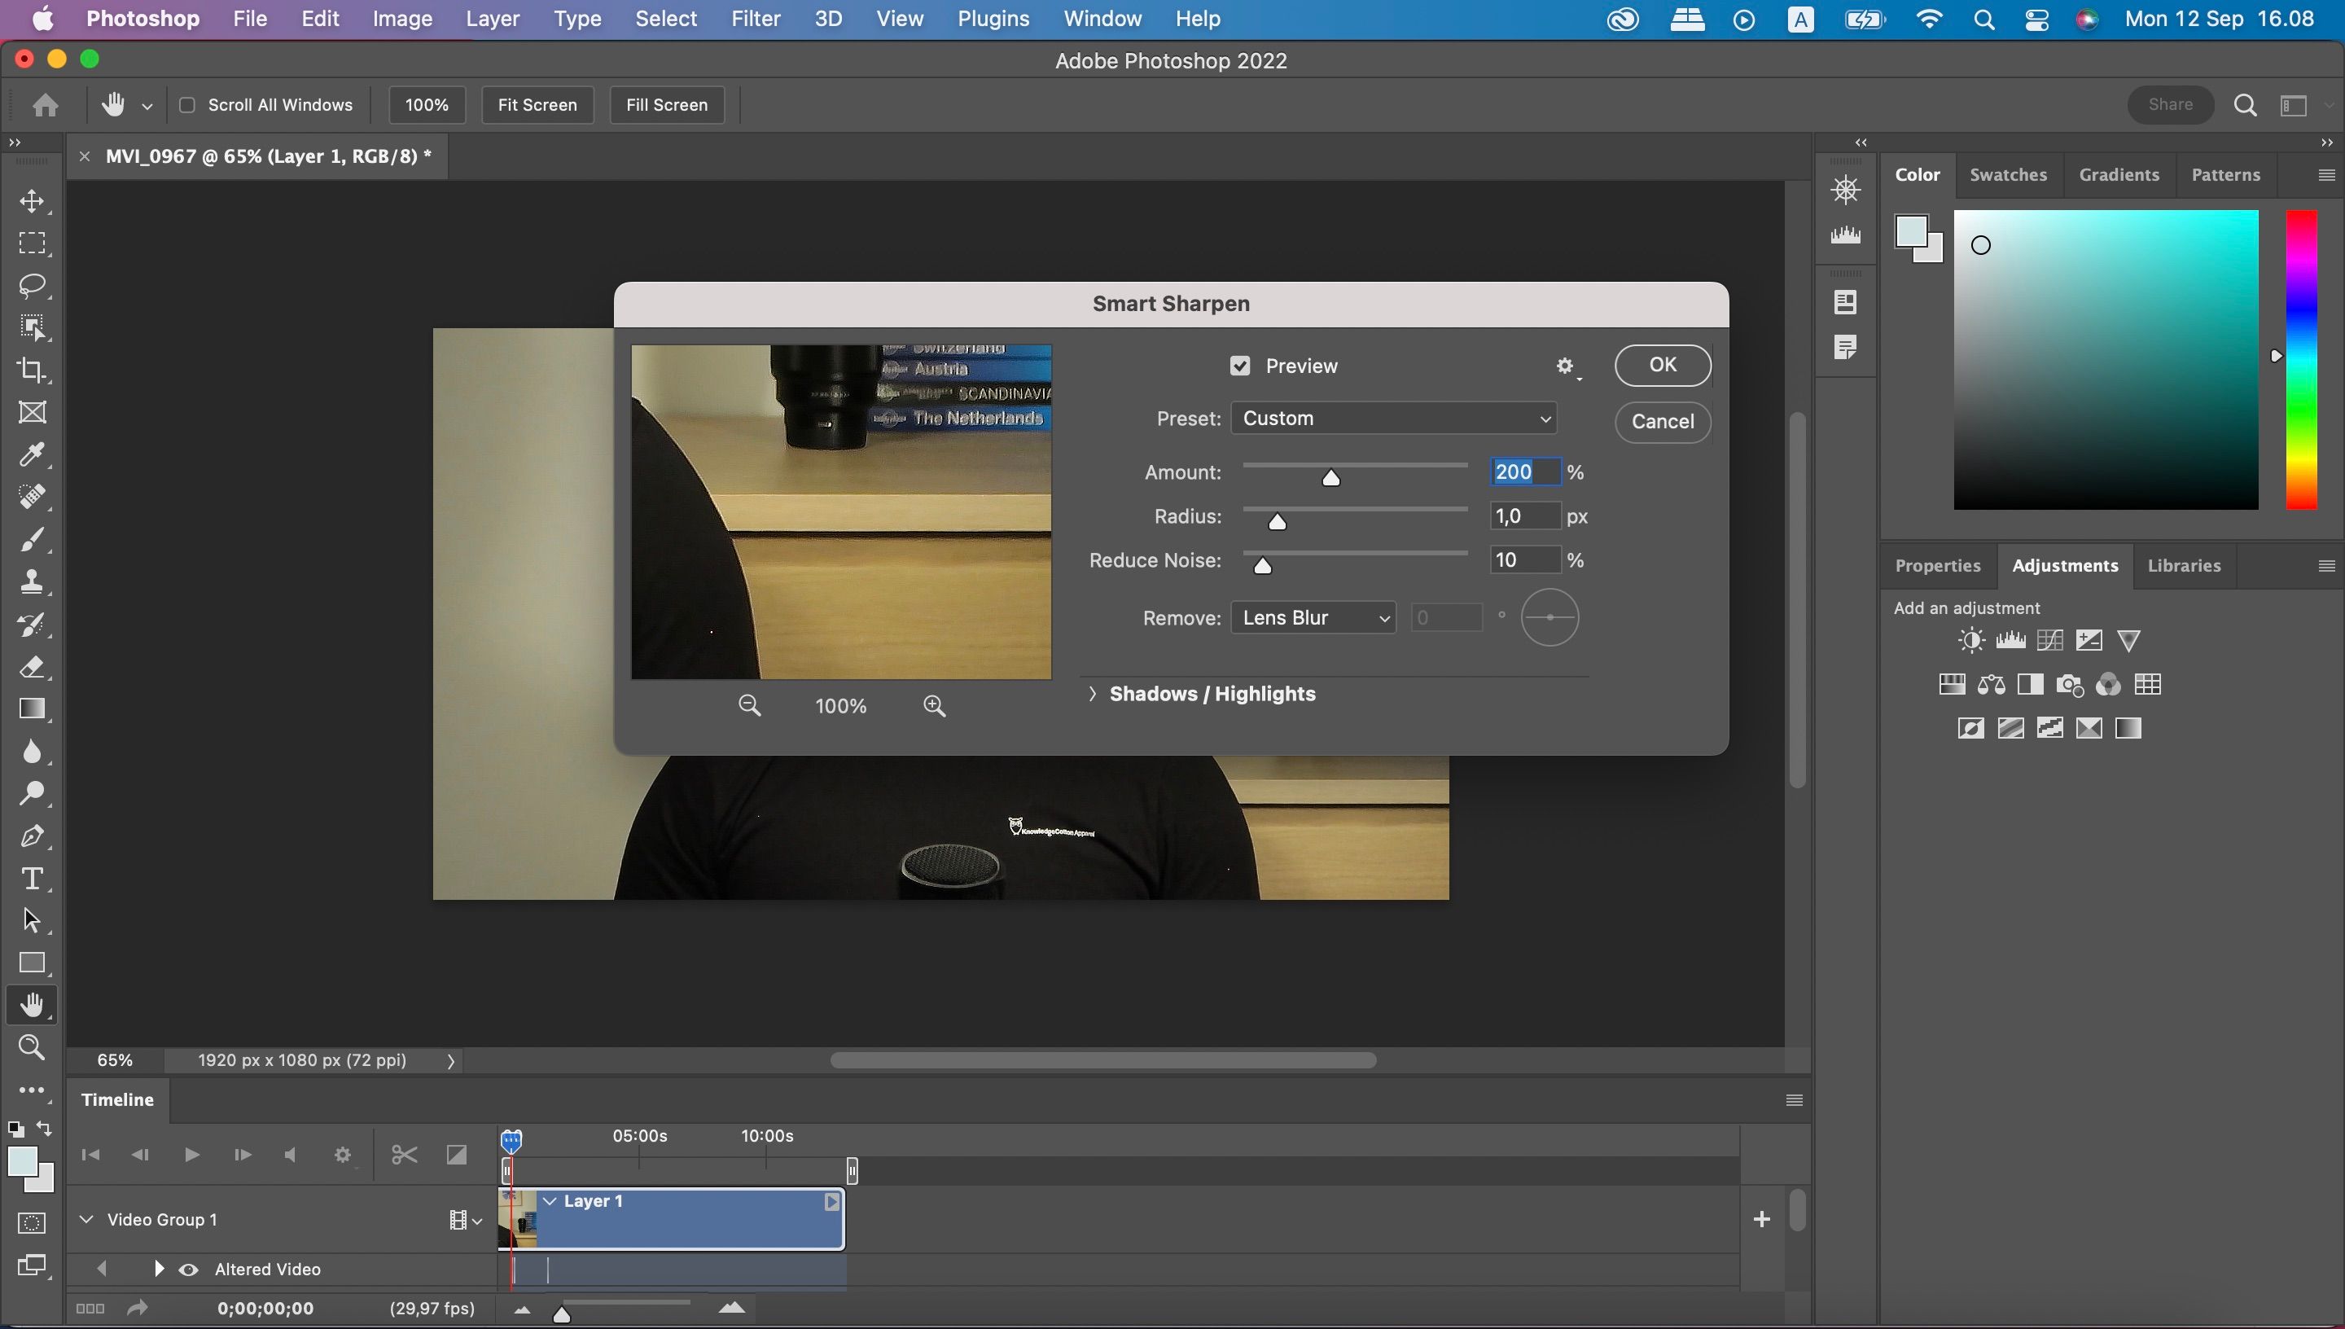Add a Brightness/Contrast adjustment
Viewport: 2345px width, 1329px height.
pyautogui.click(x=1970, y=640)
